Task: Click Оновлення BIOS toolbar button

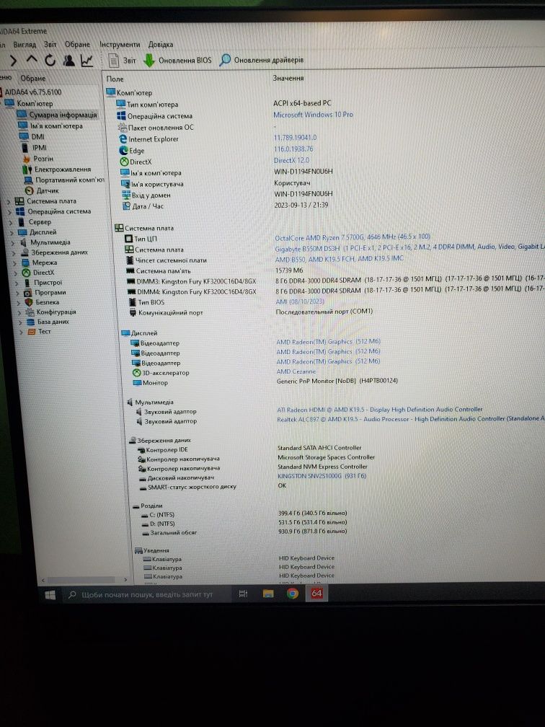Action: (x=177, y=61)
